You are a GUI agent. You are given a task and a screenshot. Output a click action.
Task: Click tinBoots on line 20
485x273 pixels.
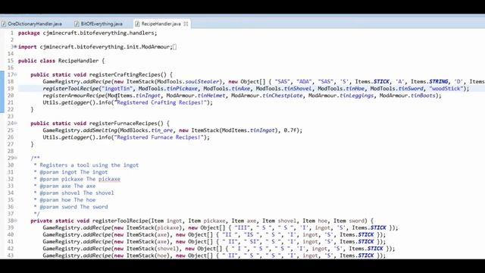[423, 96]
